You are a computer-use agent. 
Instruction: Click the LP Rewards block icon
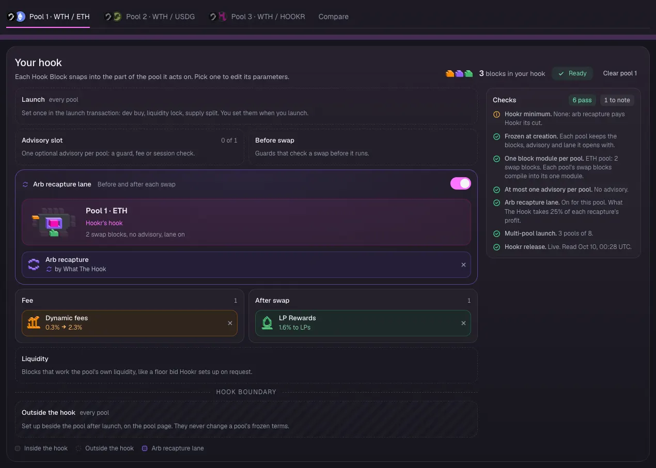coord(267,323)
